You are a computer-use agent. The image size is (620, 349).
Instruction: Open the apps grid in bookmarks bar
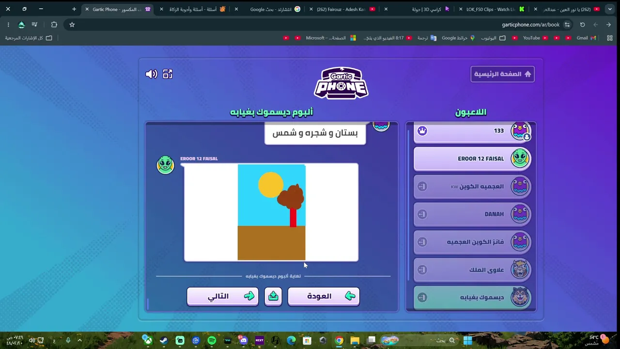(610, 38)
